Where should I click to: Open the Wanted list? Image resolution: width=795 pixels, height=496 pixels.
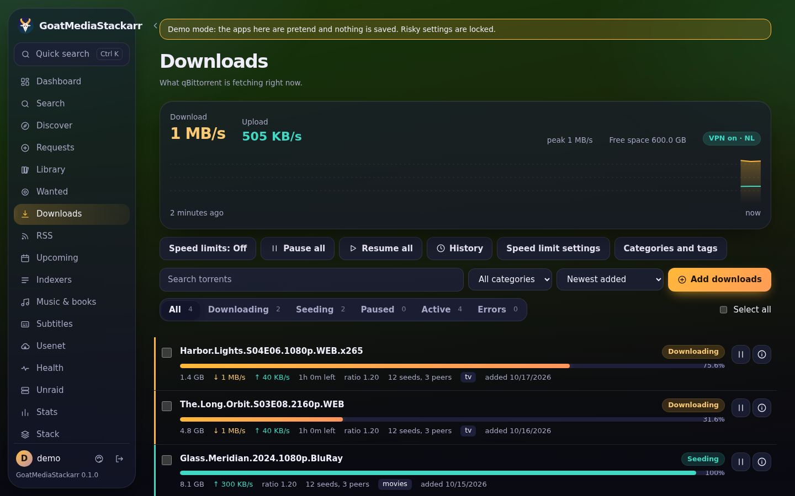[72, 192]
